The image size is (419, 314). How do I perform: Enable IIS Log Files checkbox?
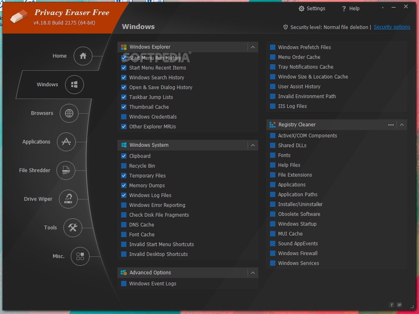click(273, 106)
